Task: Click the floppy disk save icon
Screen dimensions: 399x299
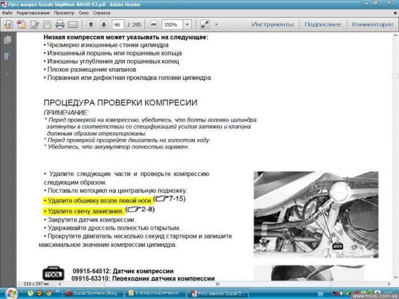Action: (47, 25)
